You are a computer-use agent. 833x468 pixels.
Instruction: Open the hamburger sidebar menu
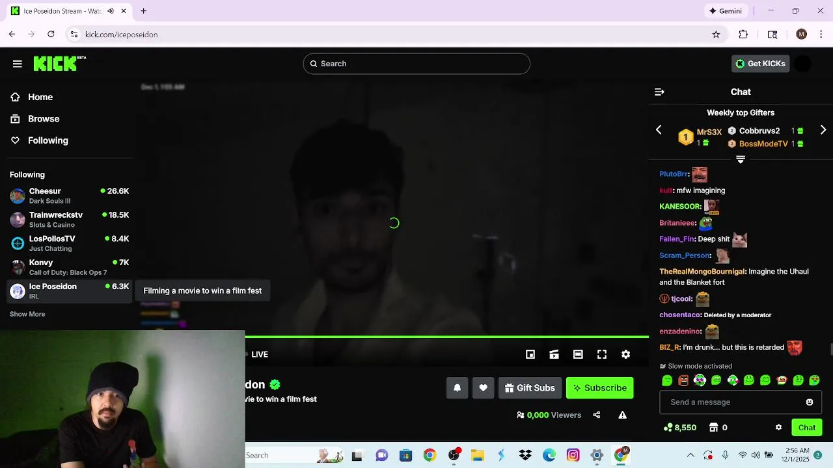coord(18,64)
